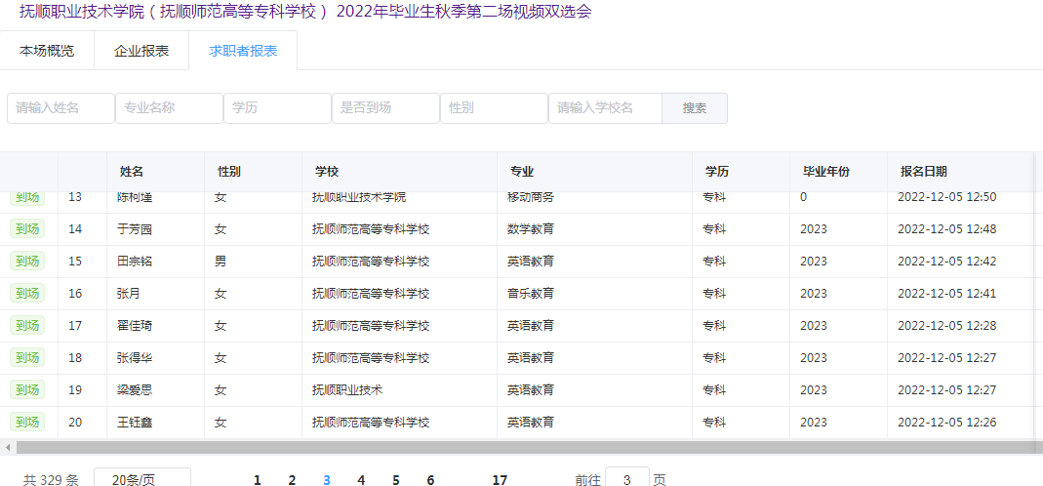Click the 请输入学校名 input field
This screenshot has height=486, width=1043.
click(x=605, y=108)
